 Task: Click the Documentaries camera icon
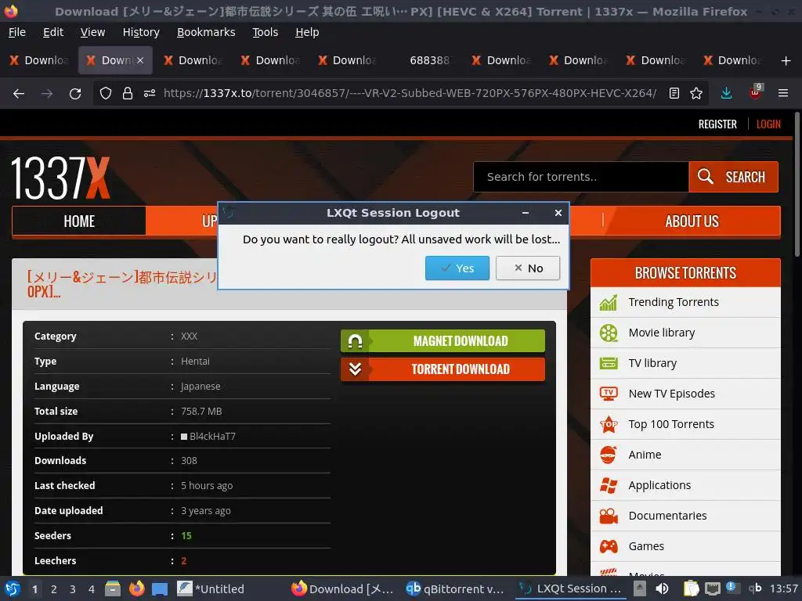click(x=608, y=516)
